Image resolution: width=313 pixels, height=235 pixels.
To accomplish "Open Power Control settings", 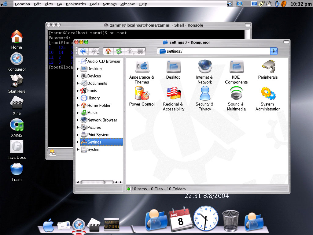I will pyautogui.click(x=142, y=96).
